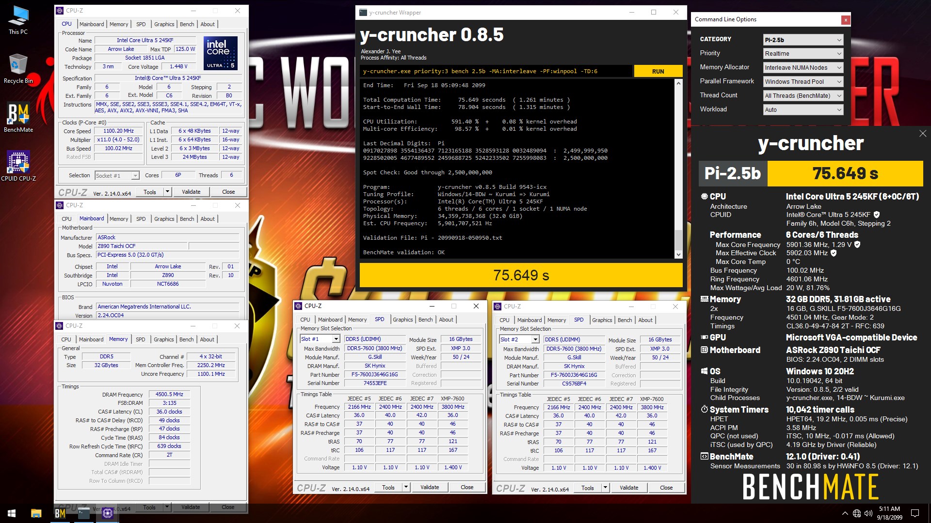931x523 pixels.
Task: Expand the Tools arrow in CPU-Z CPU window
Action: 167,192
